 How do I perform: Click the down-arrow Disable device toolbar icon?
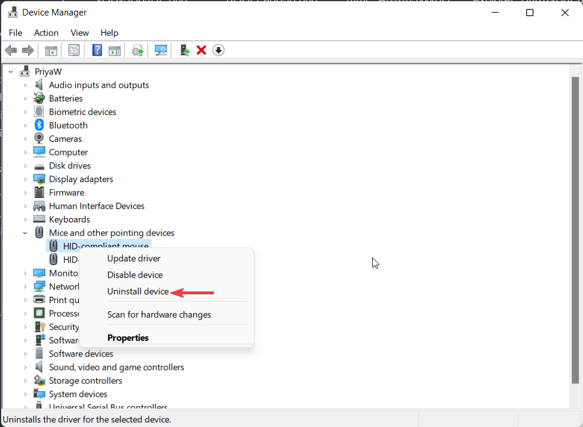click(219, 50)
